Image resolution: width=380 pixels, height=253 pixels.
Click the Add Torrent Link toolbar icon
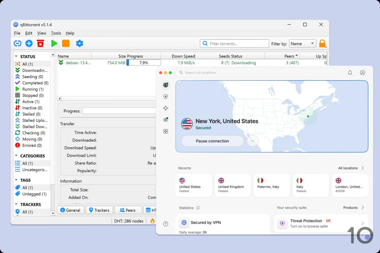click(17, 43)
